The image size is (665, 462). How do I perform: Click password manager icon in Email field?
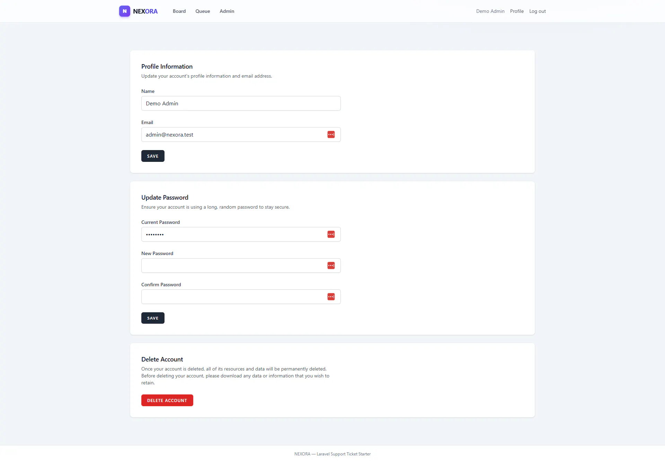[x=331, y=134]
